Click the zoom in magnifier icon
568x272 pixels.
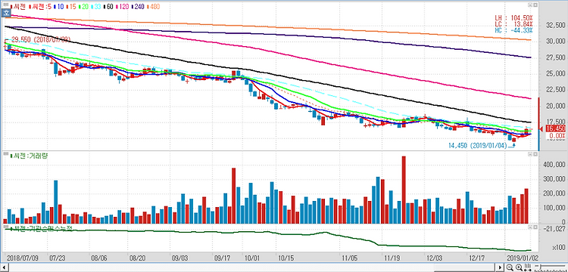coord(519,267)
